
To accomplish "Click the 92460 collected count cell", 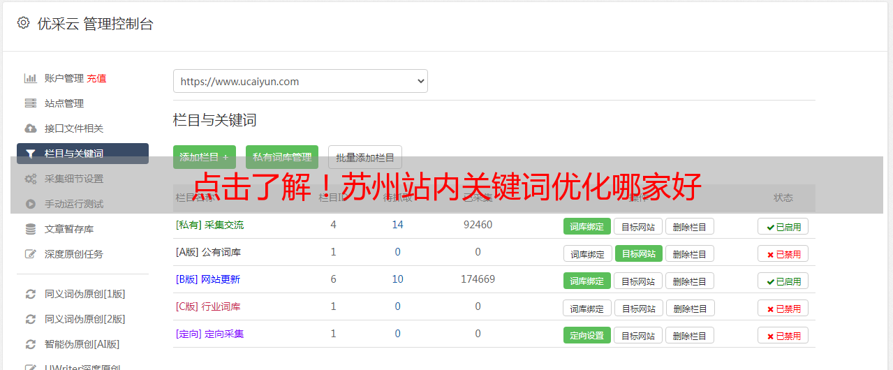I will click(x=478, y=225).
